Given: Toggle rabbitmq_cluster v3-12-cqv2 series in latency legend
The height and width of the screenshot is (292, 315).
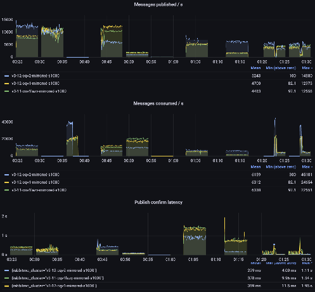Looking at the screenshot, I should [55, 270].
